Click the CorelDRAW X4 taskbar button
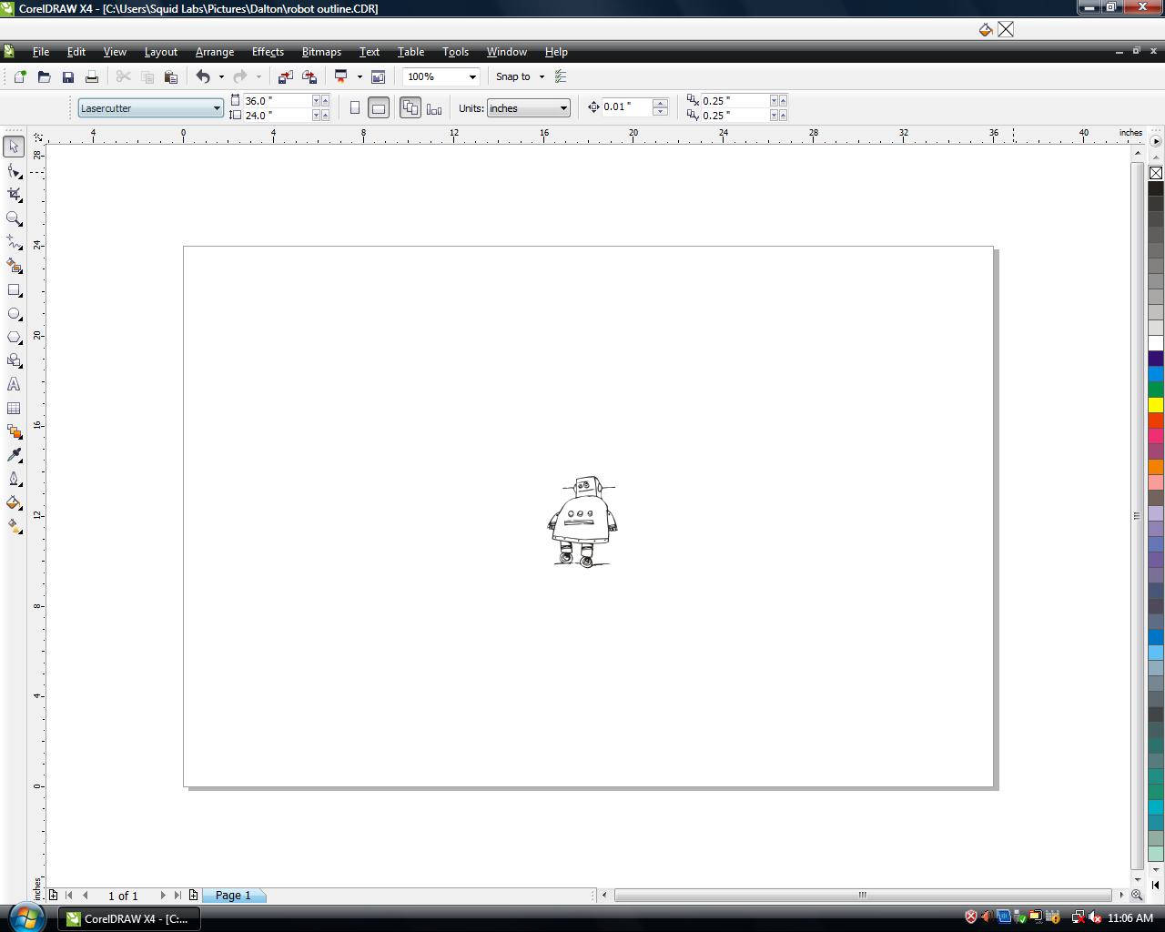 (x=128, y=918)
